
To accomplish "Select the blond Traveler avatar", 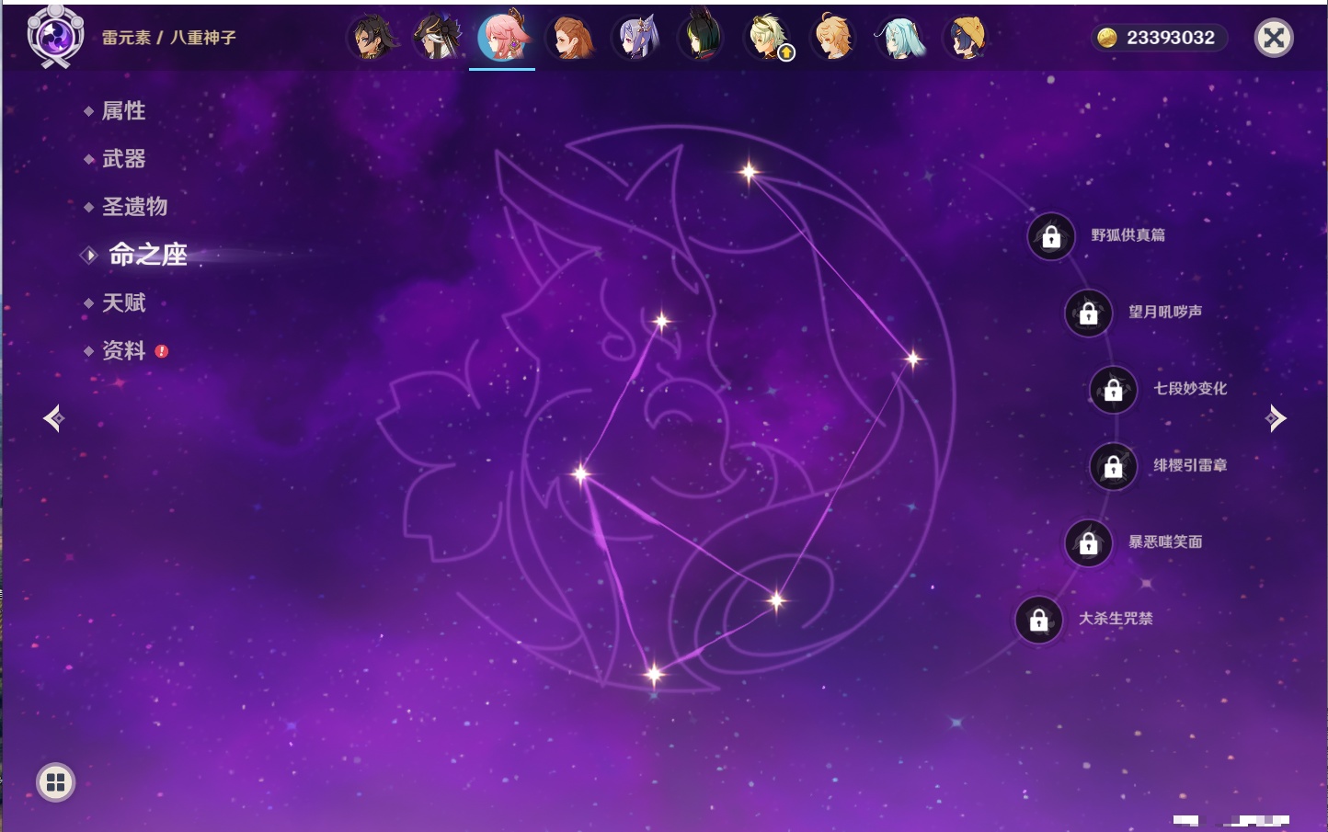I will (x=834, y=38).
